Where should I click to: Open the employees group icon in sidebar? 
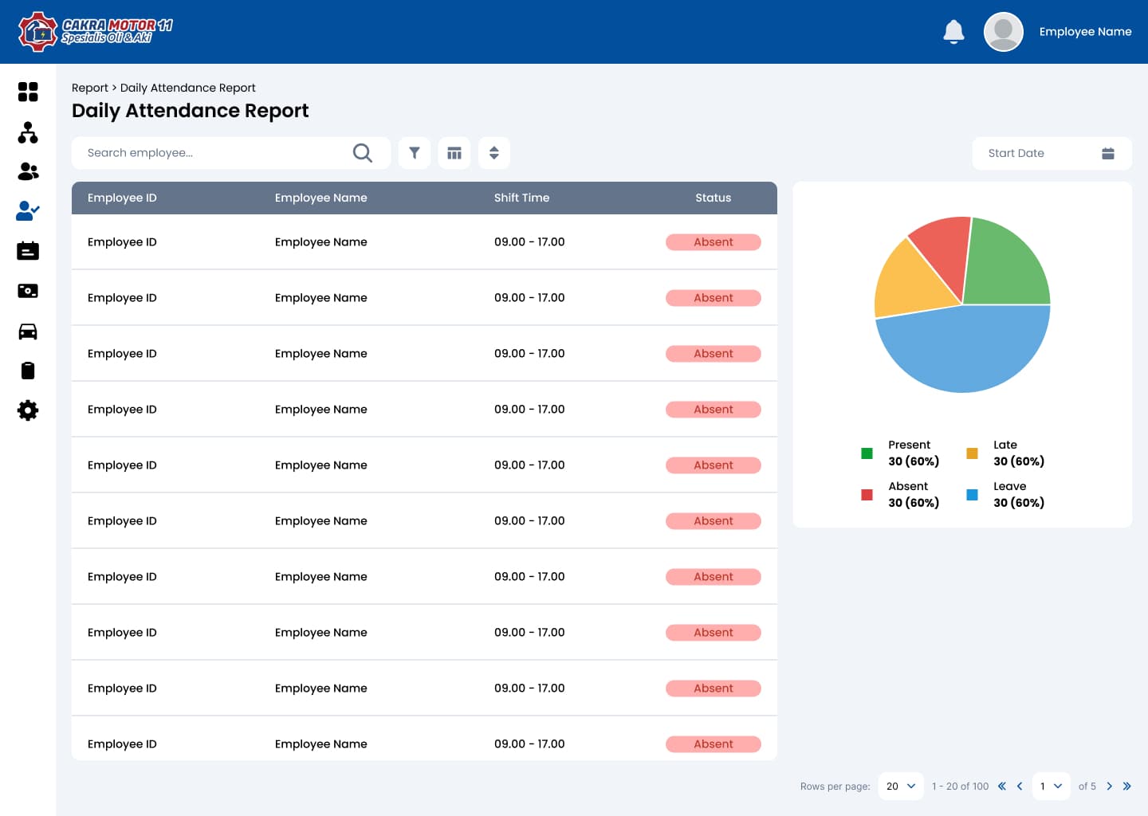click(28, 171)
